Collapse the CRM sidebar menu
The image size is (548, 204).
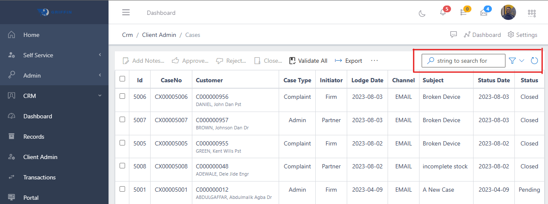(x=54, y=96)
